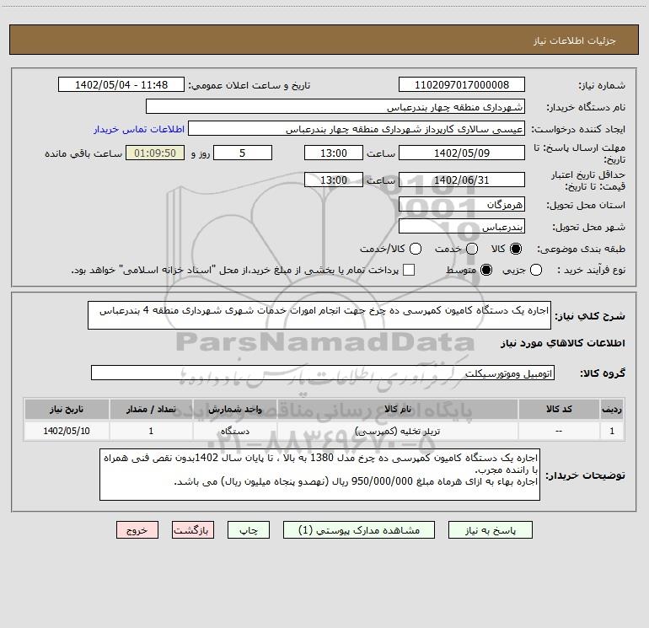The width and height of the screenshot is (649, 628).
Task: Click the کد کالا column header
Action: click(559, 409)
